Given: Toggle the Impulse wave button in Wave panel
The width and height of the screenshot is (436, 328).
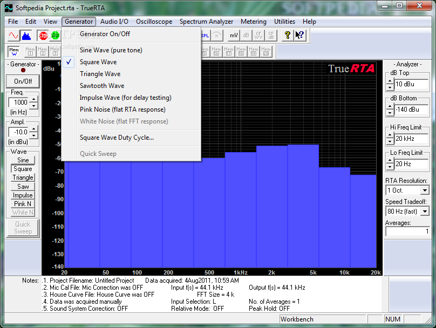Looking at the screenshot, I should click(x=23, y=195).
